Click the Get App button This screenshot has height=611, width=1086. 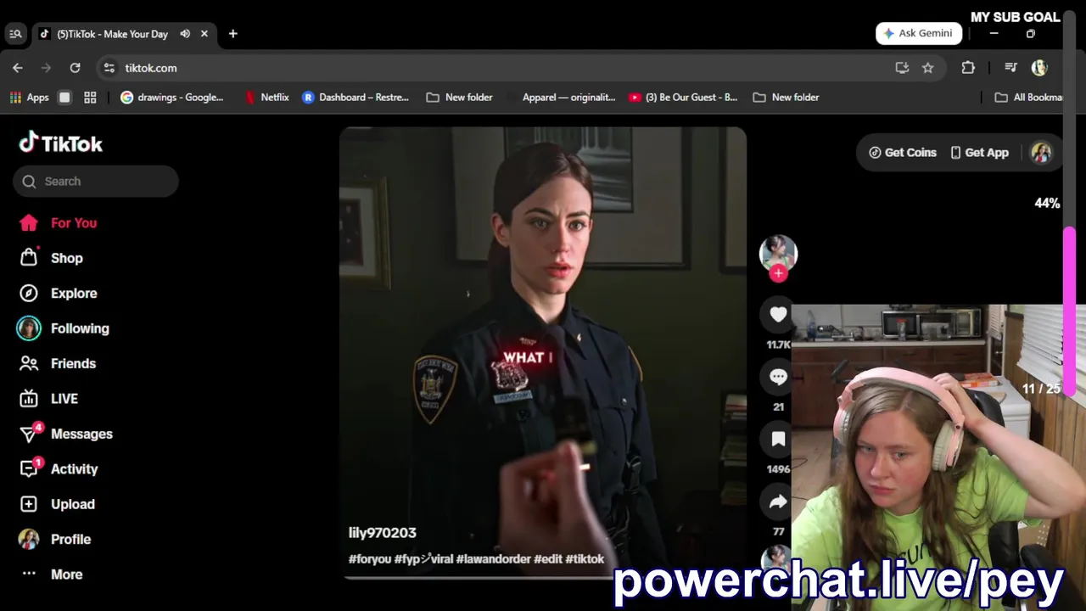tap(979, 153)
